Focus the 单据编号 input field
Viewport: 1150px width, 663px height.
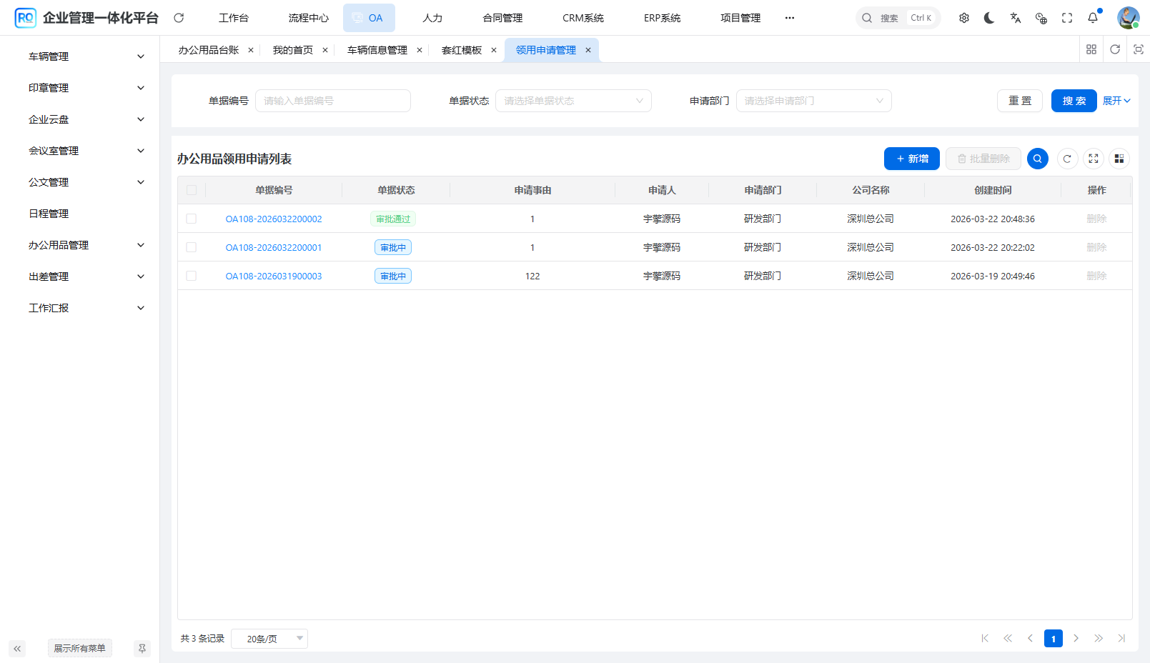point(333,101)
